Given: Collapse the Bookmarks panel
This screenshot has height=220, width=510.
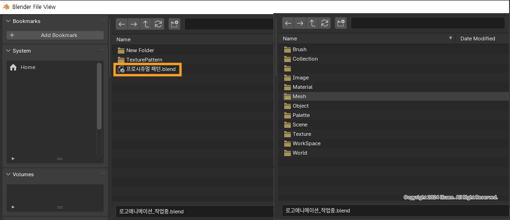Looking at the screenshot, I should (x=8, y=21).
